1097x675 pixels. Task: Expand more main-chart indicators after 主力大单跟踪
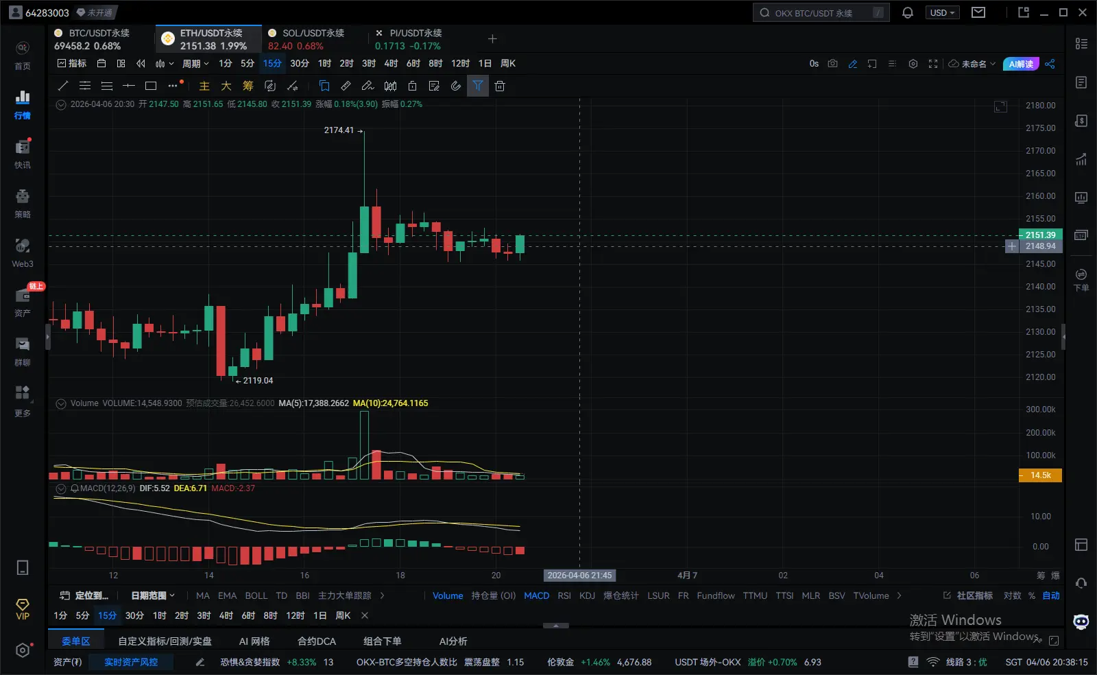[x=382, y=595]
